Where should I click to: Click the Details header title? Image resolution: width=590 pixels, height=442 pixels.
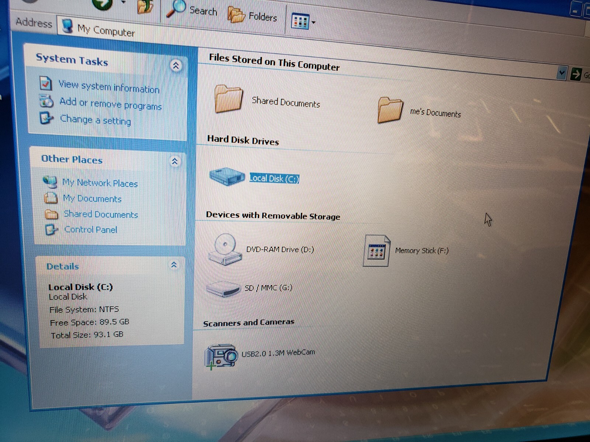[63, 266]
